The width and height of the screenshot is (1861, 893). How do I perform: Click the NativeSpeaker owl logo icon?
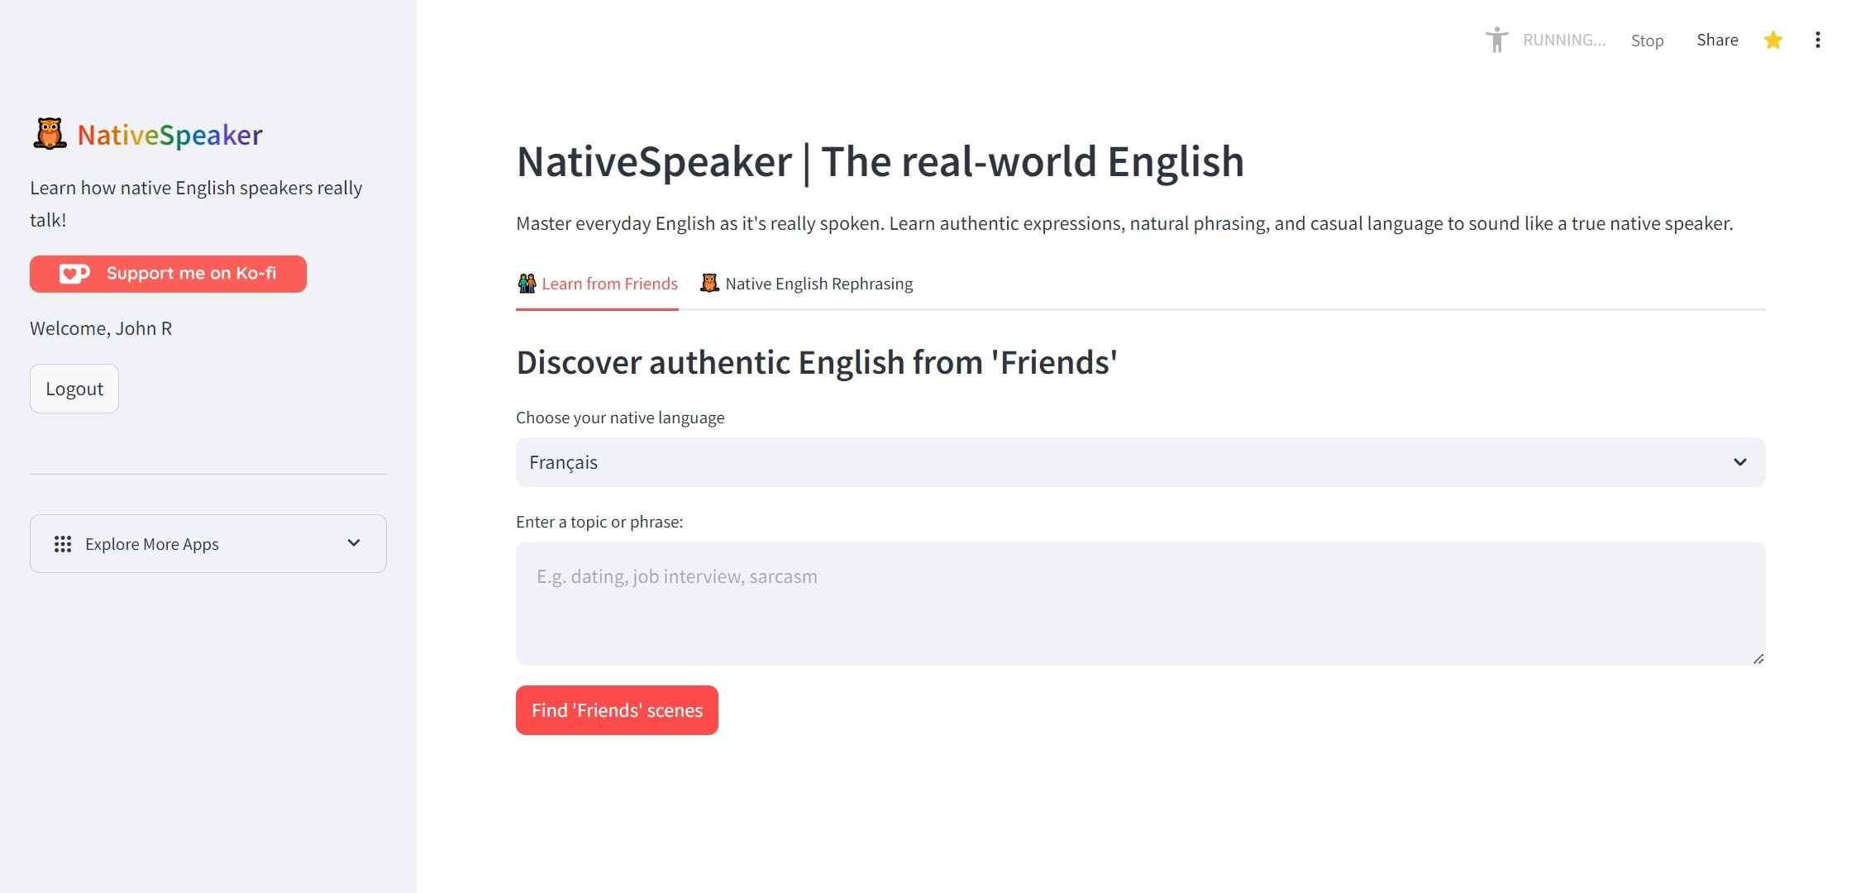pyautogui.click(x=50, y=134)
